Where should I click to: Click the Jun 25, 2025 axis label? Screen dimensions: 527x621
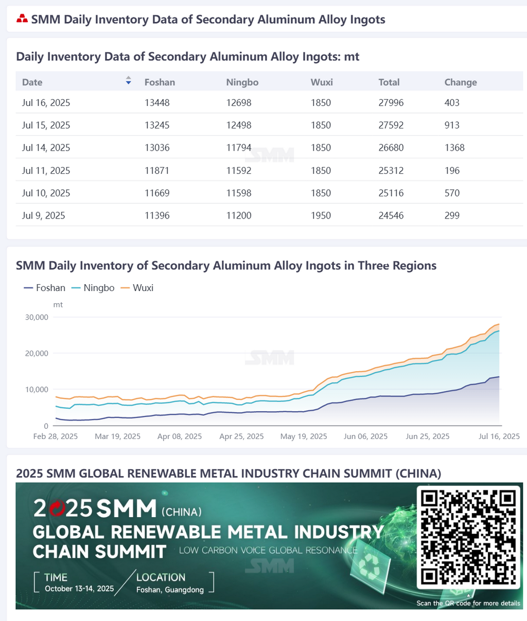(x=428, y=436)
